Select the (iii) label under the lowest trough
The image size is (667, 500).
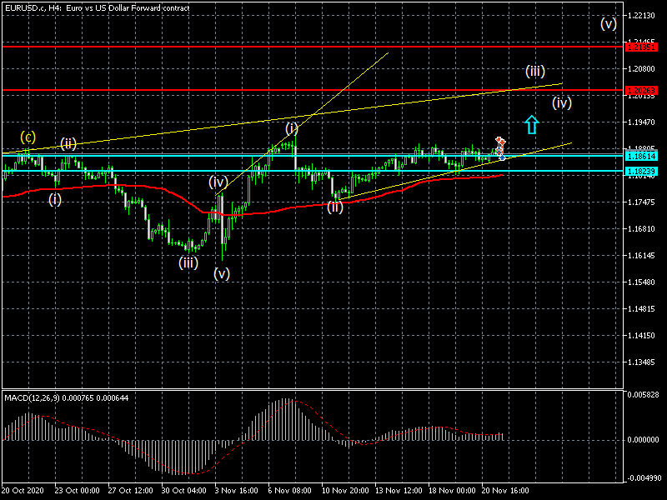pos(188,262)
